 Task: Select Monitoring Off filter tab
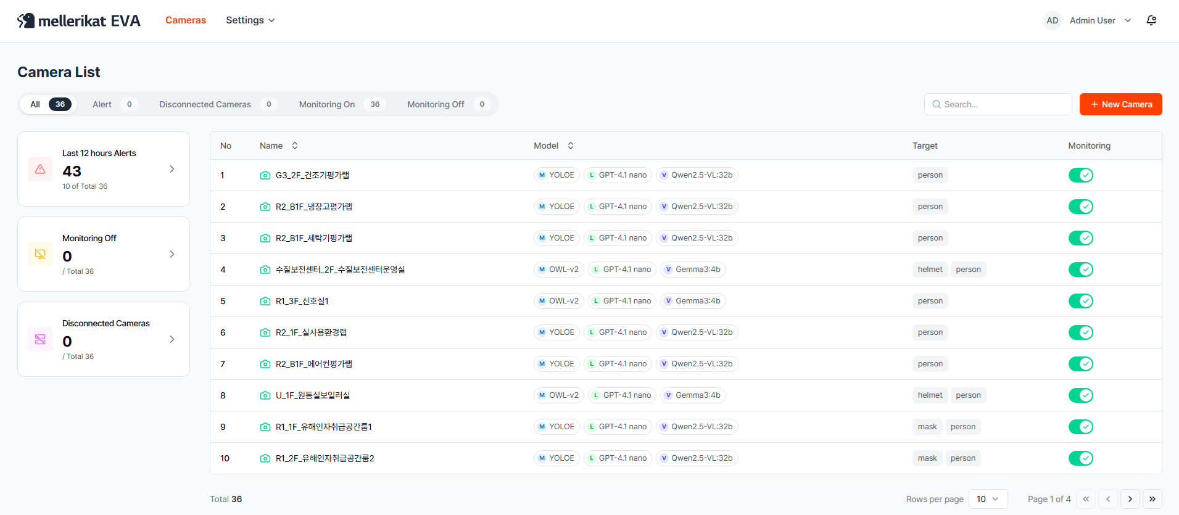click(448, 104)
